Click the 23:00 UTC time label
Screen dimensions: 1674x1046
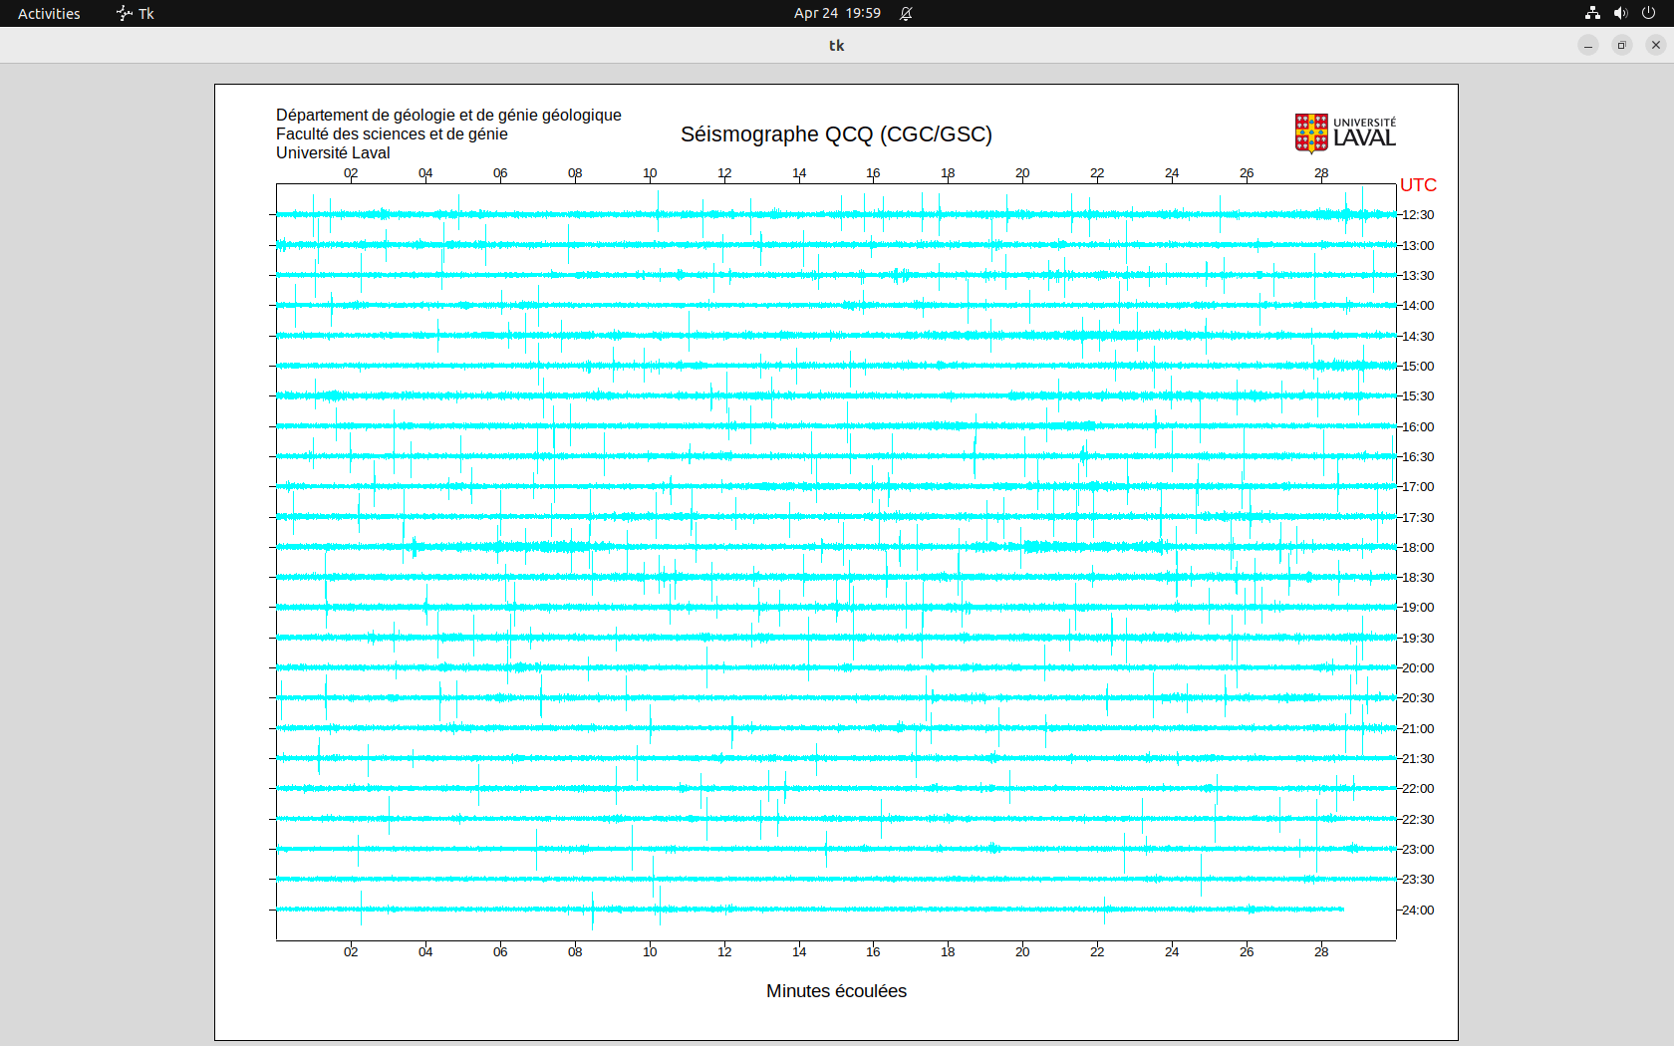tap(1418, 850)
